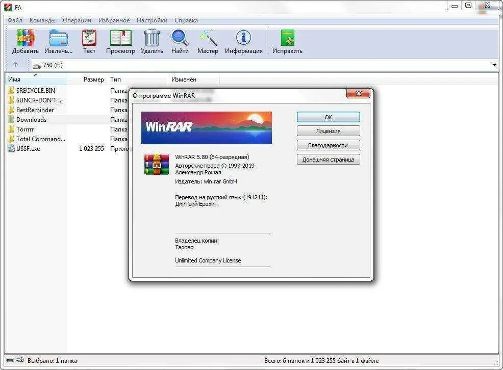
Task: Open the Избранное menu
Action: click(x=114, y=20)
